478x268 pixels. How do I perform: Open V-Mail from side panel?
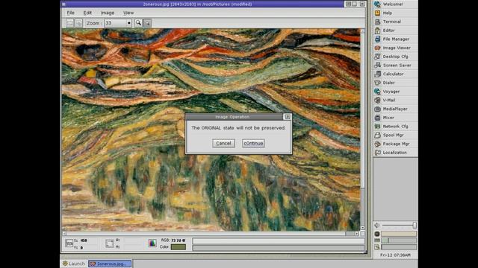pyautogui.click(x=395, y=100)
